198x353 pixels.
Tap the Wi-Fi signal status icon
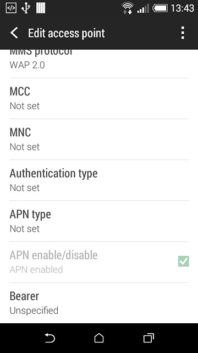tap(127, 8)
